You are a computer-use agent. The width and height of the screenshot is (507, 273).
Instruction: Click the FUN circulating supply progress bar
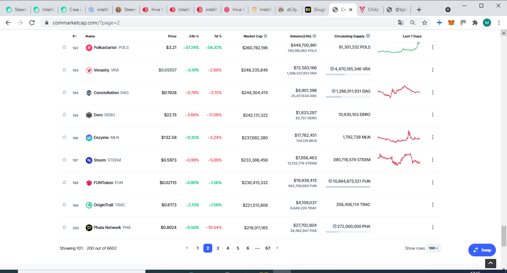tap(348, 187)
